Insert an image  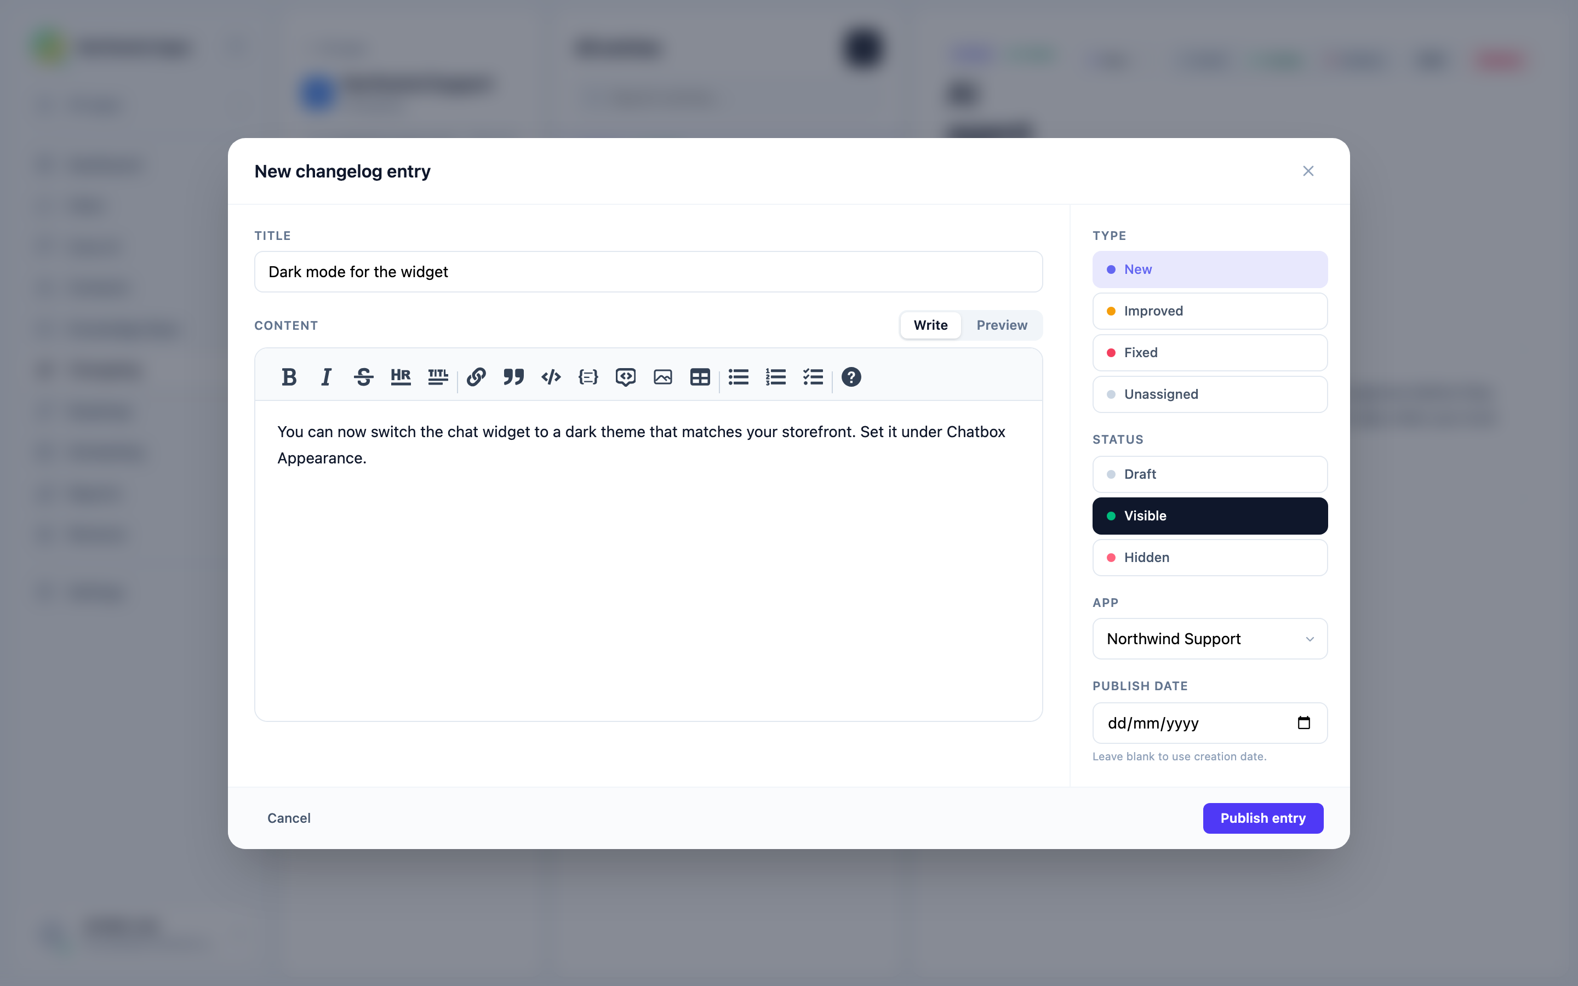(662, 377)
